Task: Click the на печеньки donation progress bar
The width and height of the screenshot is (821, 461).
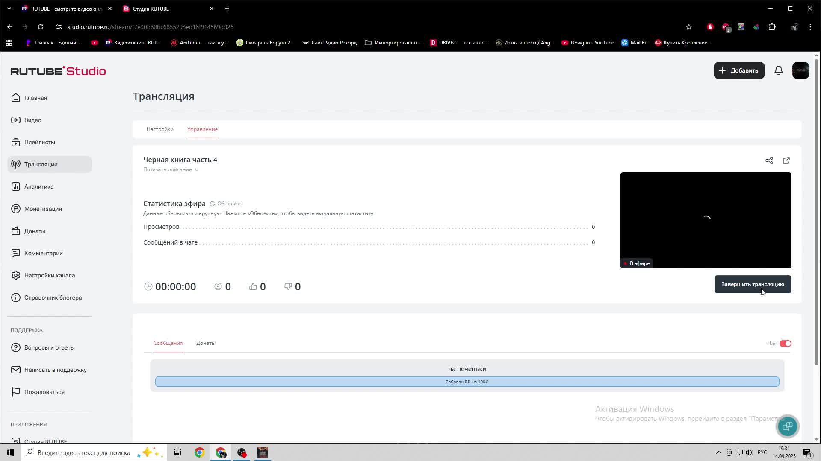Action: click(x=467, y=382)
